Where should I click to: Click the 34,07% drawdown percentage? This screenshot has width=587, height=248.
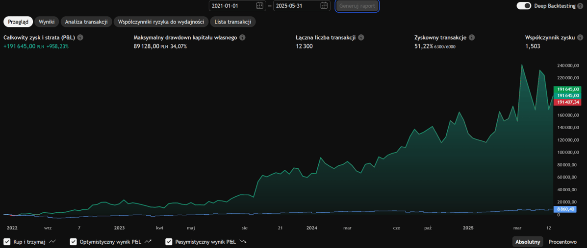[x=178, y=46]
